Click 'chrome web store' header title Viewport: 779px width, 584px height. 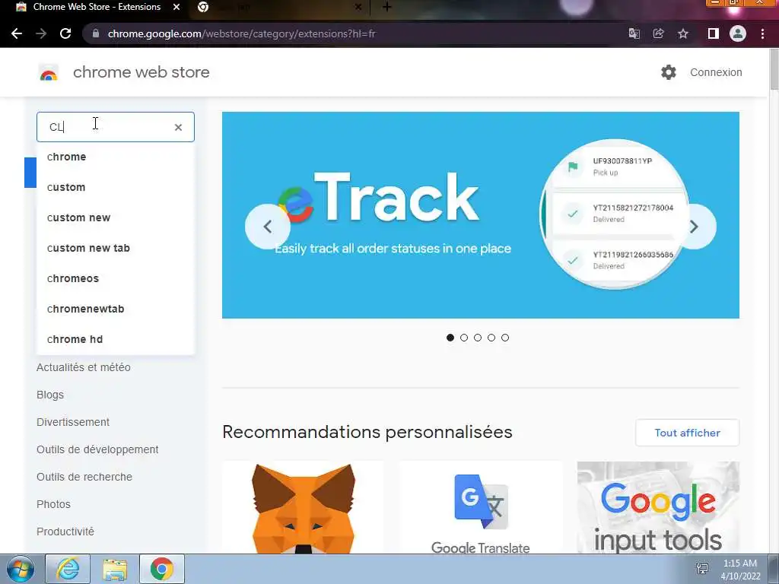pos(141,72)
